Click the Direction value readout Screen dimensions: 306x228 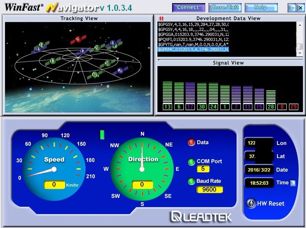[142, 185]
